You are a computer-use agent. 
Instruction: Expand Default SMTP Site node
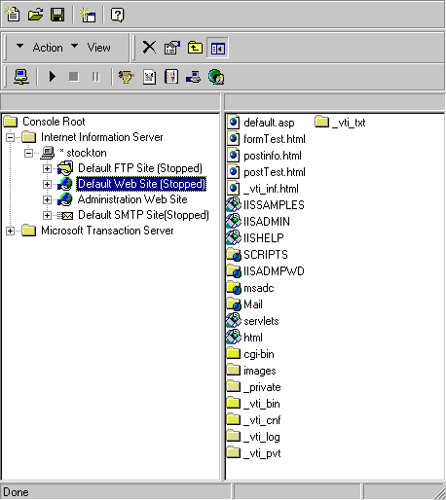[47, 215]
